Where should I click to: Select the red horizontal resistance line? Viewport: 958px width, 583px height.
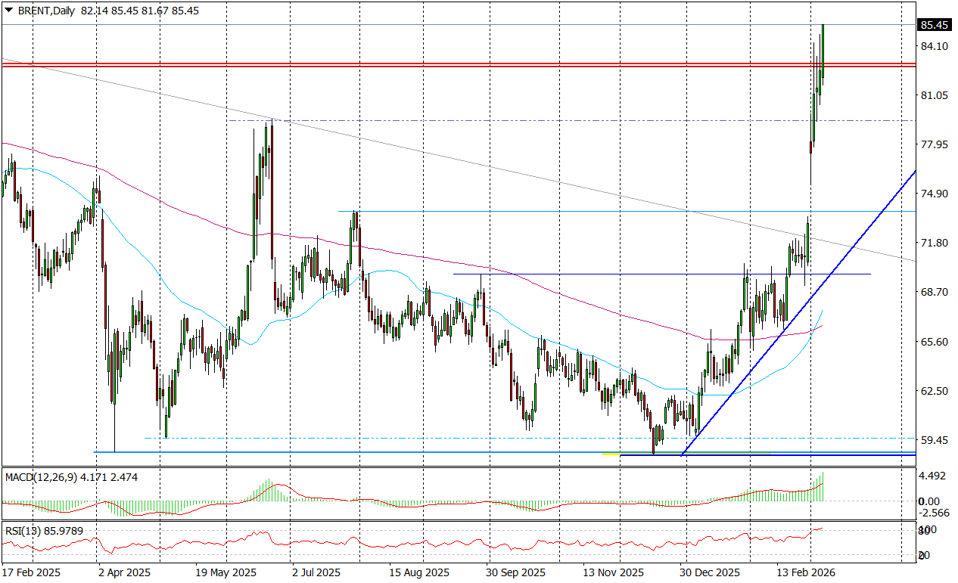pos(454,65)
